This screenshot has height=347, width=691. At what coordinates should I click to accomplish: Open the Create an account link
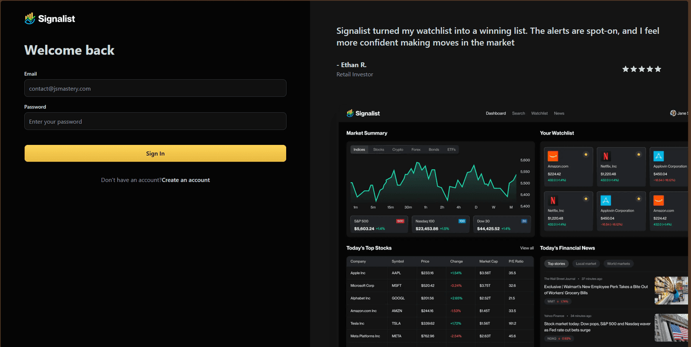click(186, 180)
